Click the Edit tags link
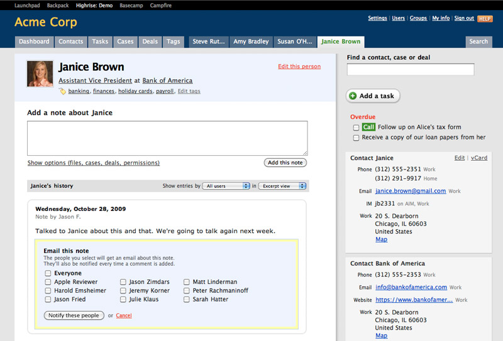Image resolution: width=503 pixels, height=341 pixels. click(x=189, y=91)
